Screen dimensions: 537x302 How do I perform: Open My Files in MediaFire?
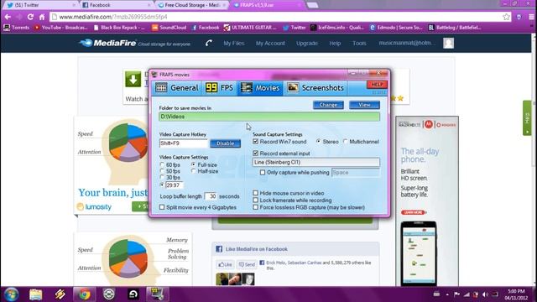click(234, 43)
